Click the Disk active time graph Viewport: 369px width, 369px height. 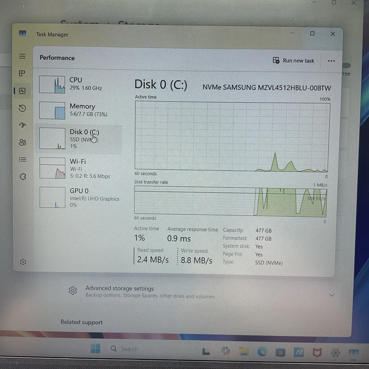[x=232, y=137]
